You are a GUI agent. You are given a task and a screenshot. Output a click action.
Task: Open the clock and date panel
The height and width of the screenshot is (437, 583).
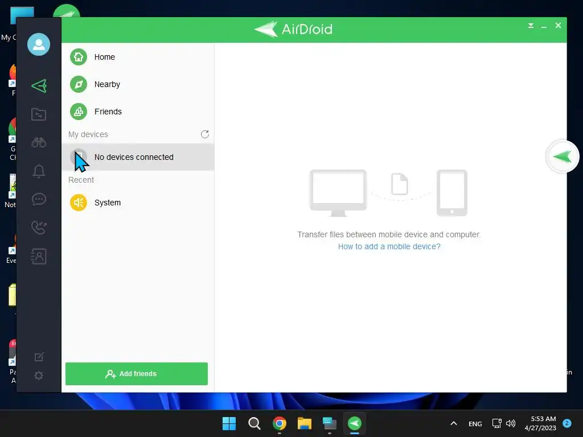(x=540, y=423)
